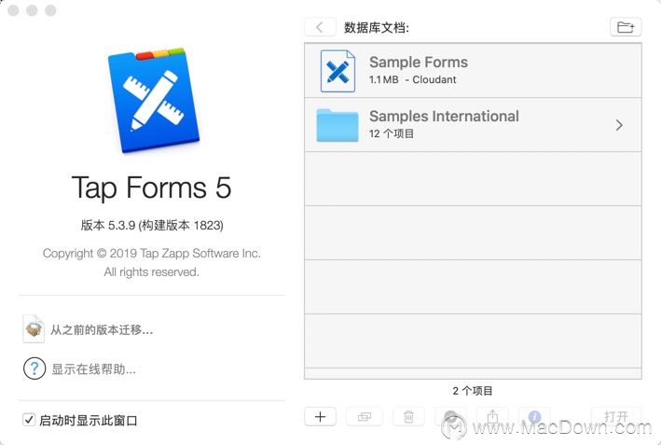Click the blue info icon button
Screen dimensions: 661x445
click(534, 417)
